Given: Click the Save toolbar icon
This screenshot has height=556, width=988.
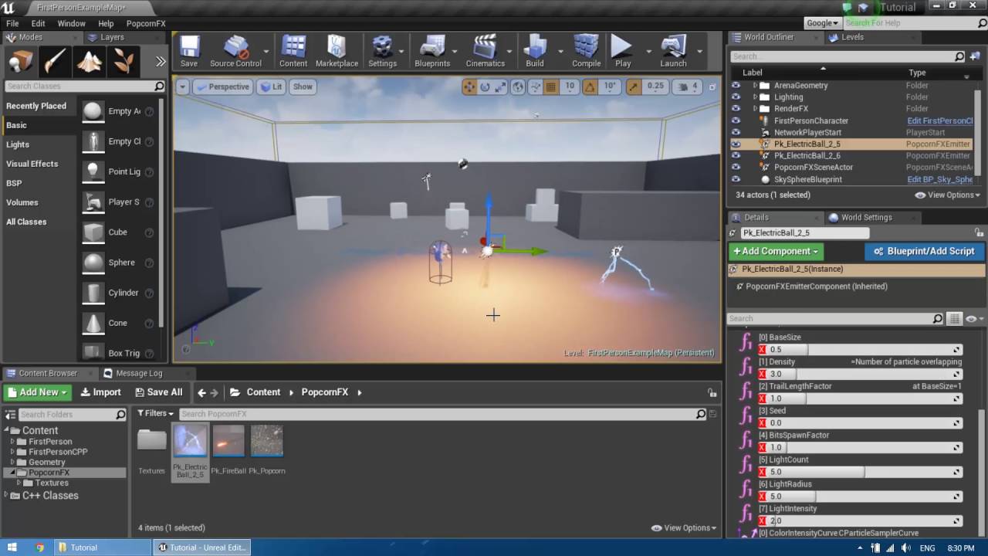Looking at the screenshot, I should (x=189, y=51).
